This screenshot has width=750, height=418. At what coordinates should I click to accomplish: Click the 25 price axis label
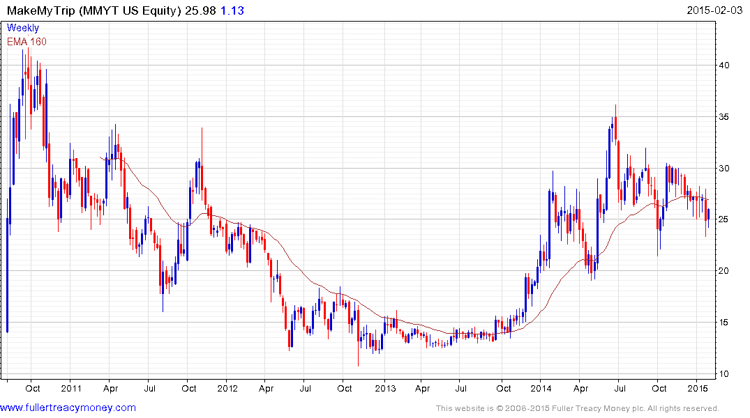pos(724,219)
